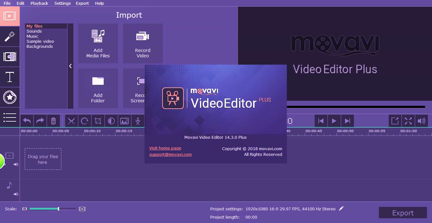The image size is (432, 223).
Task: Click the Redo arrow in toolbar
Action: tap(40, 121)
